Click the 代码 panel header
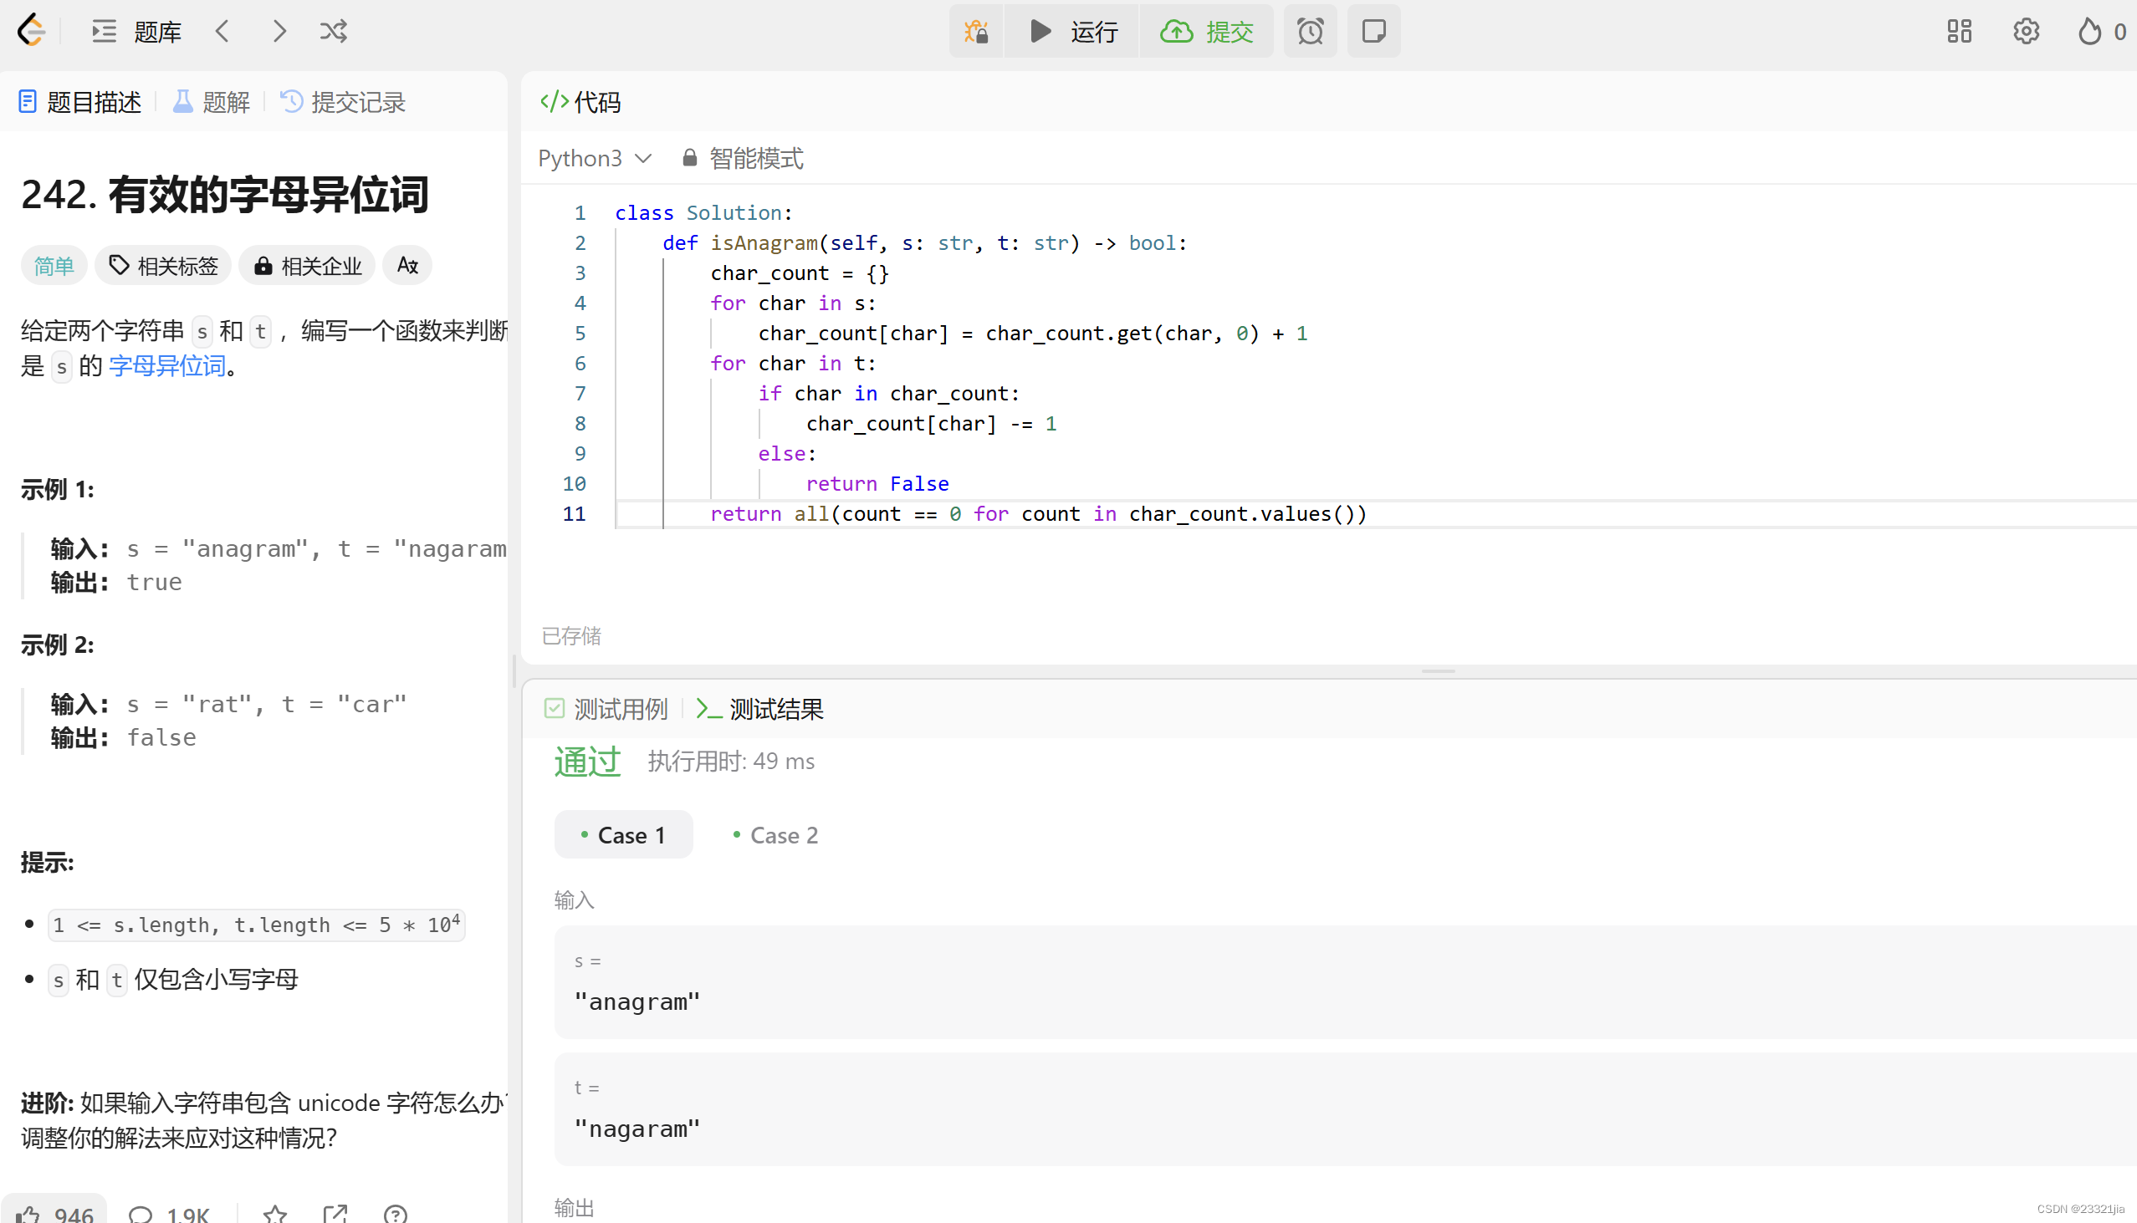This screenshot has width=2137, height=1223. (580, 102)
